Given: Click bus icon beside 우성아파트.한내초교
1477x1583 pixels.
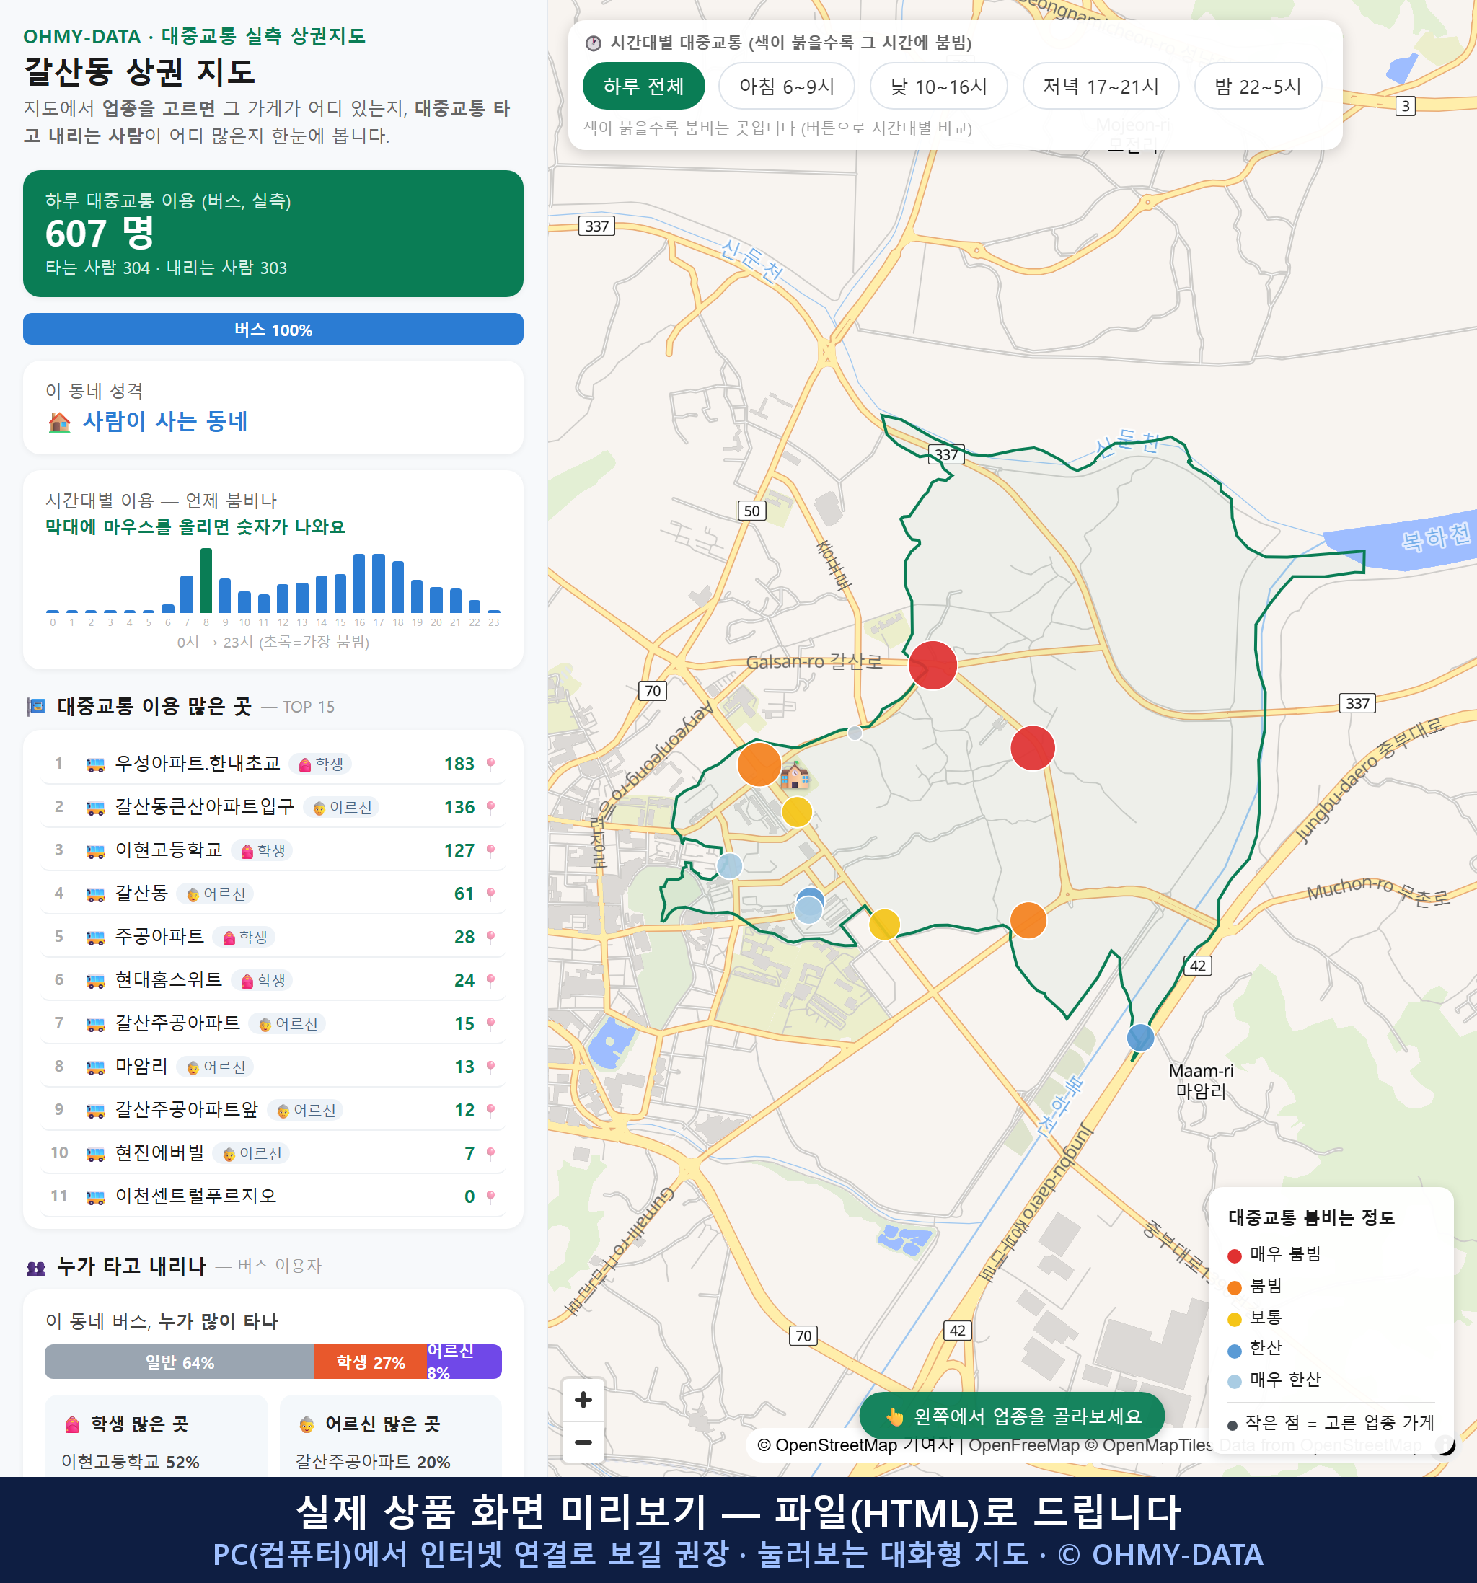Looking at the screenshot, I should (95, 765).
